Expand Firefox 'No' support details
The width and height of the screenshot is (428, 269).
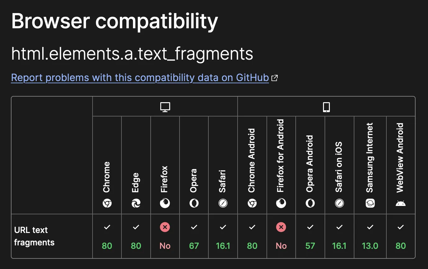pyautogui.click(x=165, y=236)
